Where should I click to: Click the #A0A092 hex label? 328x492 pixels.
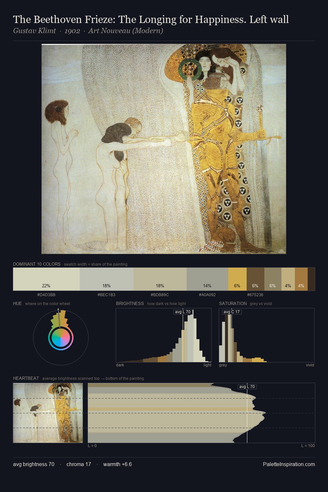click(x=207, y=295)
